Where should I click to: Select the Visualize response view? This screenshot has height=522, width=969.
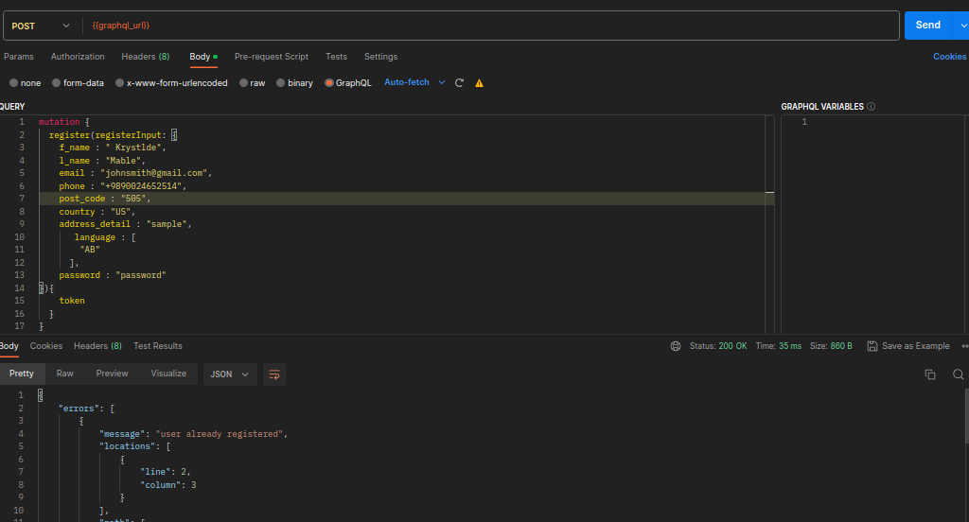[x=168, y=374]
